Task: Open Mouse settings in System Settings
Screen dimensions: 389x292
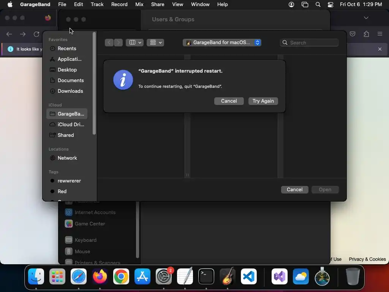Action: point(77,252)
